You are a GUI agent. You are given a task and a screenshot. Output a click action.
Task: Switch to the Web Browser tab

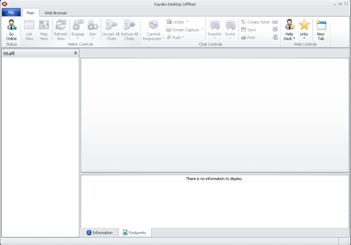click(x=56, y=13)
